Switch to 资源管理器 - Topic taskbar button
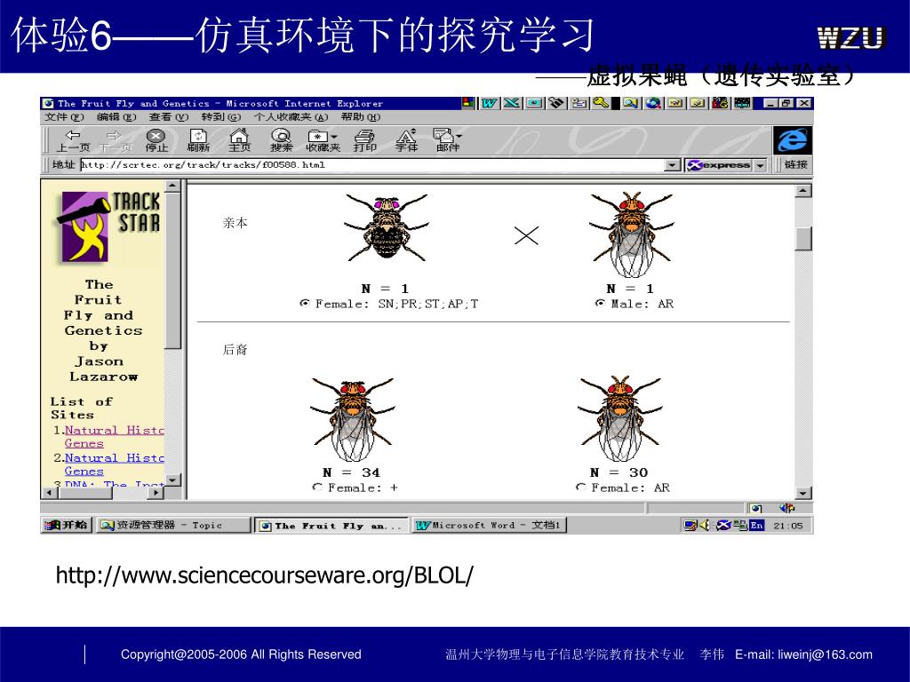The width and height of the screenshot is (910, 682). [172, 525]
